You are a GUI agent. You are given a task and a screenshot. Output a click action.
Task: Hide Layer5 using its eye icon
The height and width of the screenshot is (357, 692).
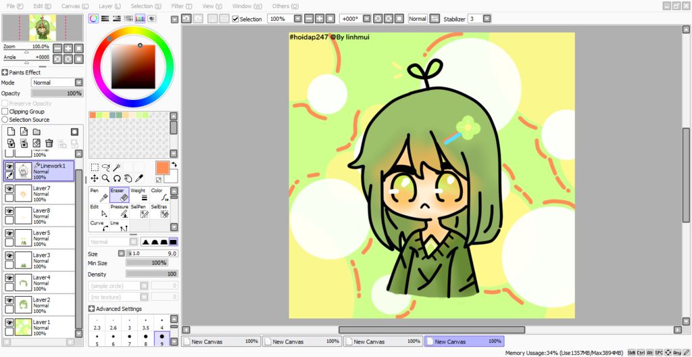pos(9,233)
